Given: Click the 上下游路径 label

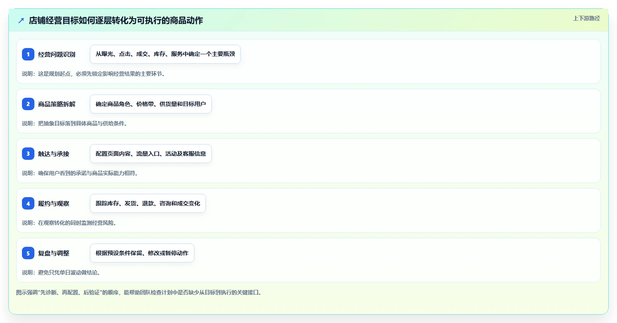Looking at the screenshot, I should point(586,18).
